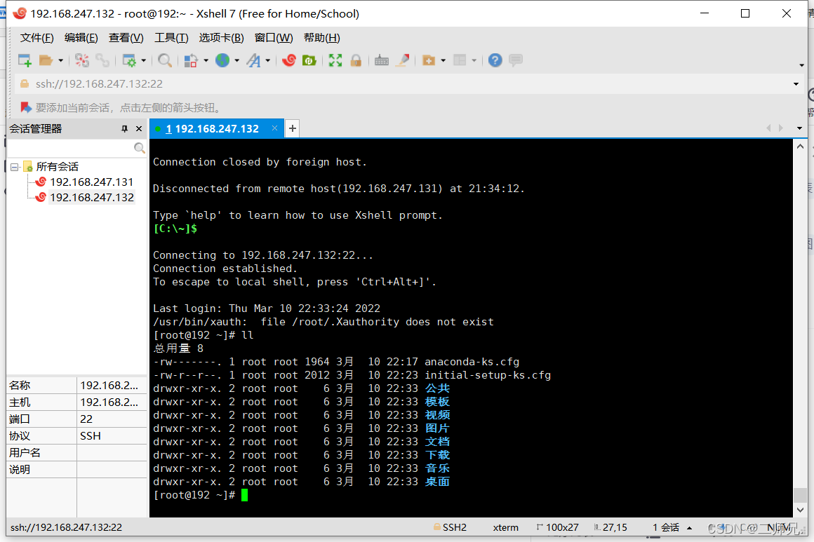
Task: Click anaconda-ks.cfg in terminal listing
Action: pos(472,362)
